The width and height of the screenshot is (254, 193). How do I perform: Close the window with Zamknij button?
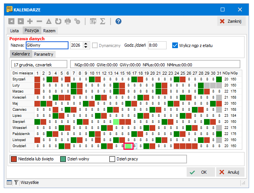231,21
